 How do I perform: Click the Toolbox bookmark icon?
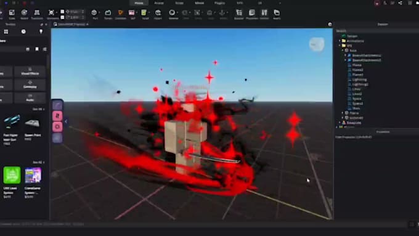[37, 49]
